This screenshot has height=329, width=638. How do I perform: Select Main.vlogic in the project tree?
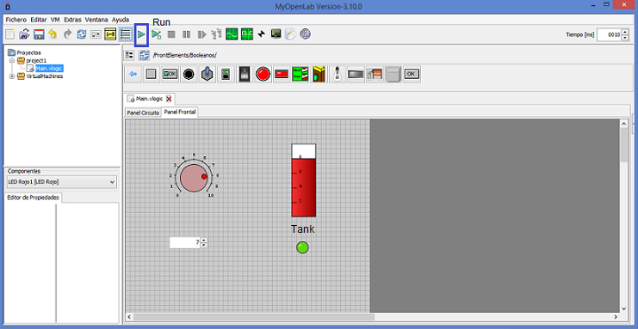(49, 68)
